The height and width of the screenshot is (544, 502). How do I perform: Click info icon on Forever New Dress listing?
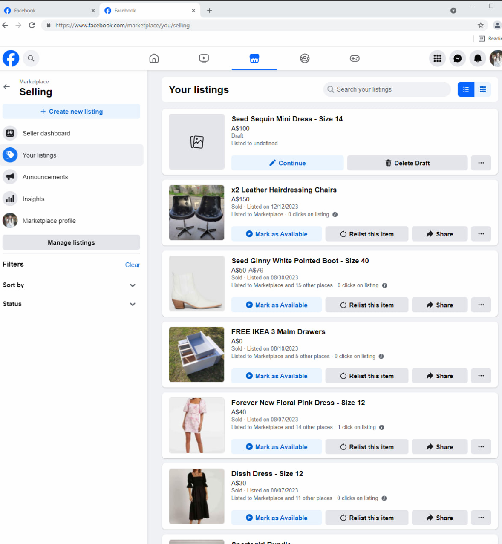point(382,427)
